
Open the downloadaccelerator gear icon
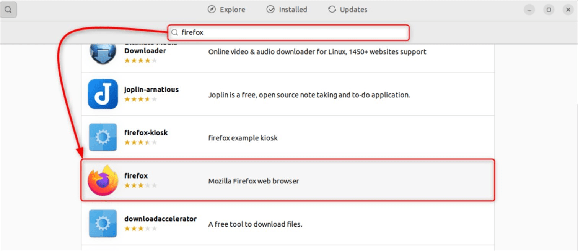pos(103,223)
